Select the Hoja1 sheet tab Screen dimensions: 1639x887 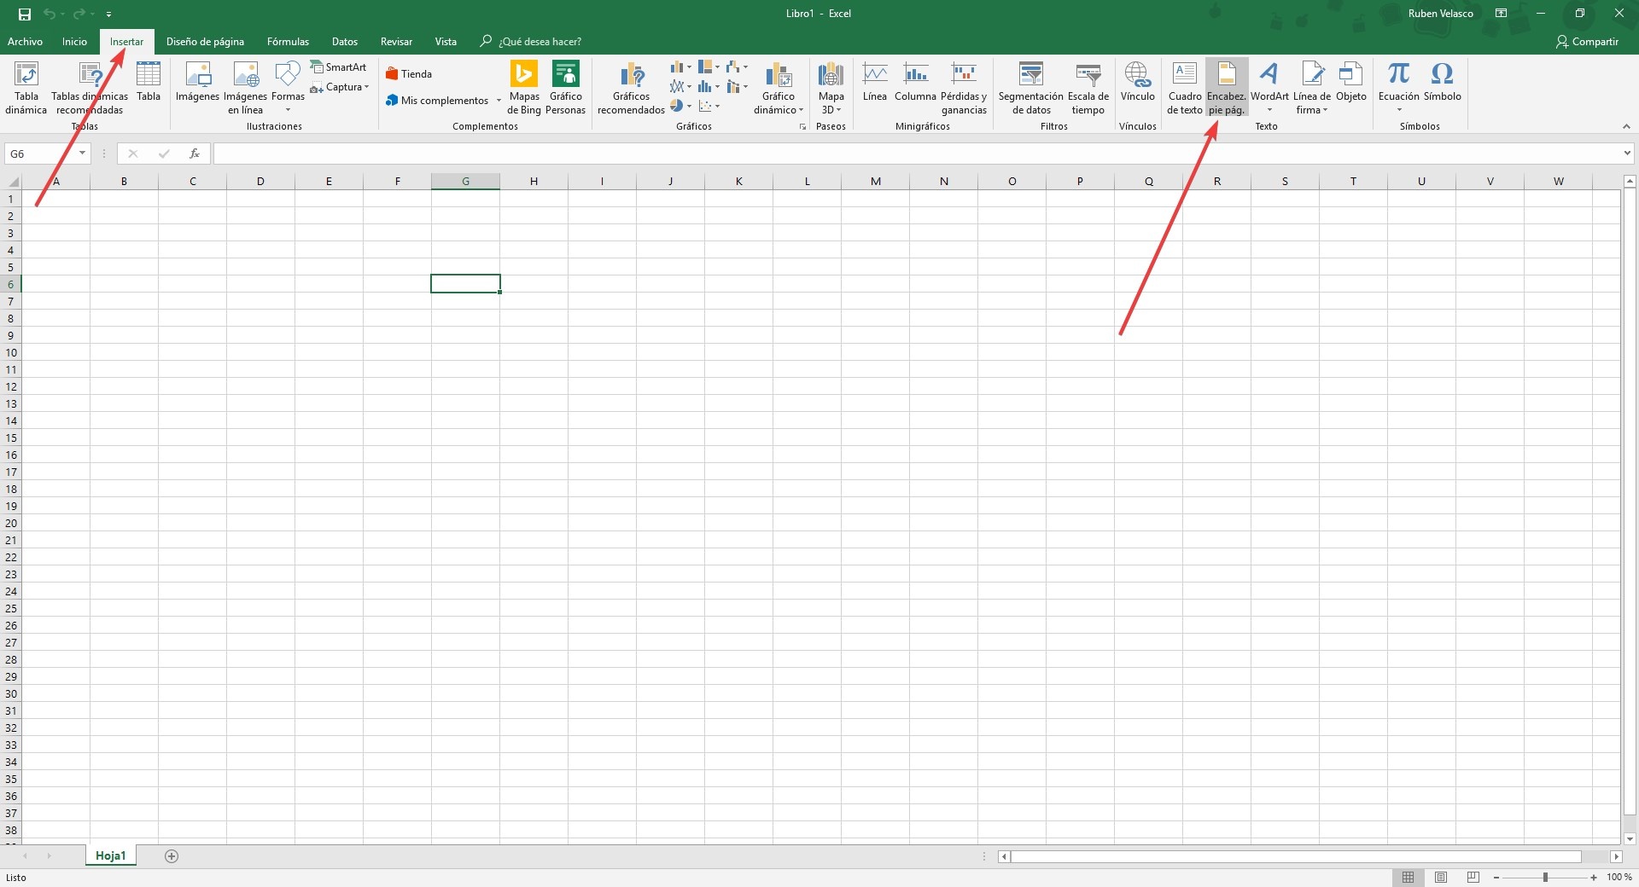[110, 855]
